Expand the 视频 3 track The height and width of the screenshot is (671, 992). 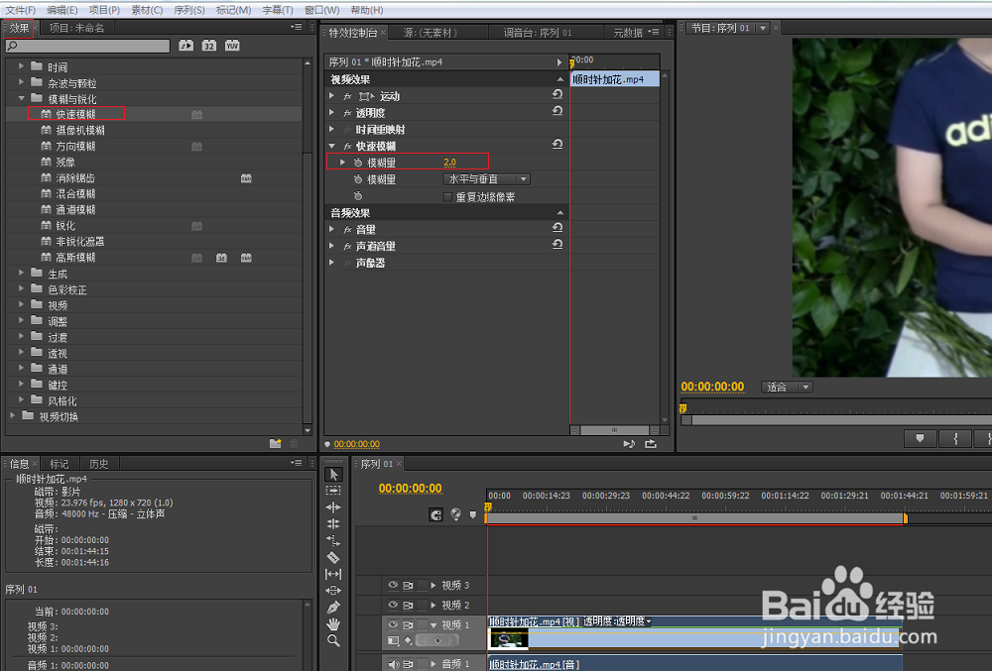pos(434,585)
